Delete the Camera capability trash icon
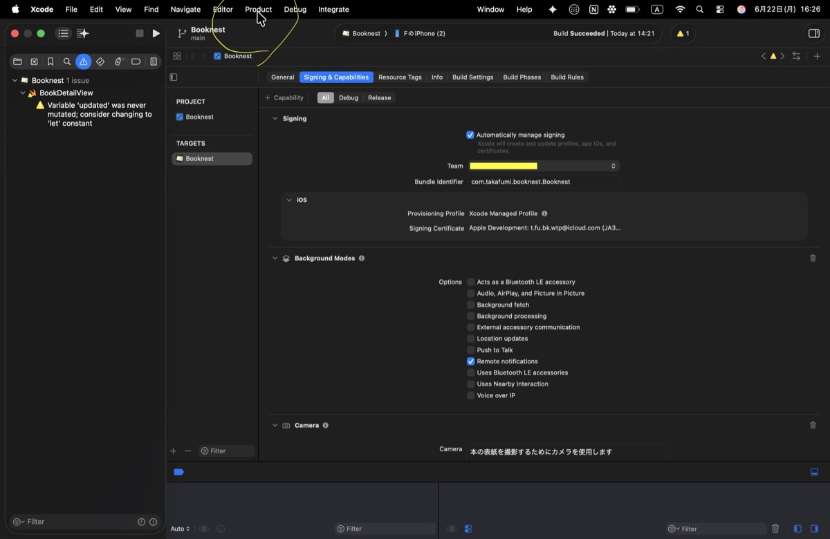The image size is (830, 539). [x=813, y=425]
